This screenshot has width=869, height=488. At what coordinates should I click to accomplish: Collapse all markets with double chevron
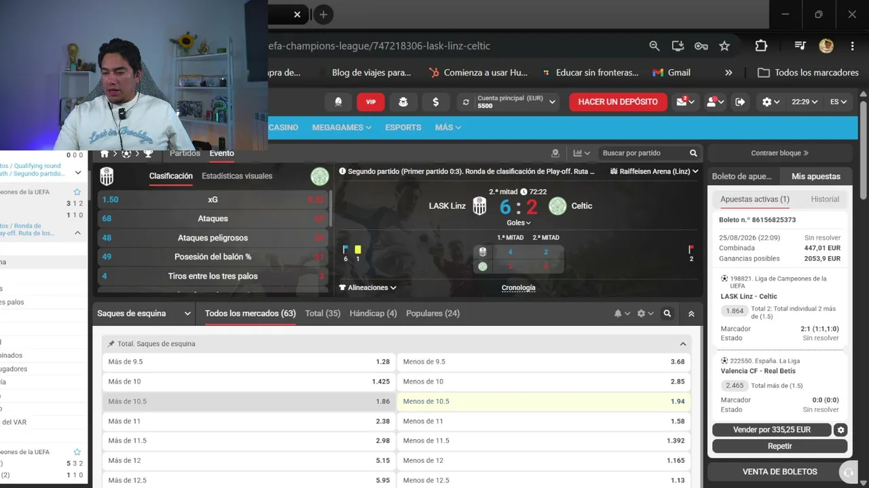pyautogui.click(x=691, y=314)
